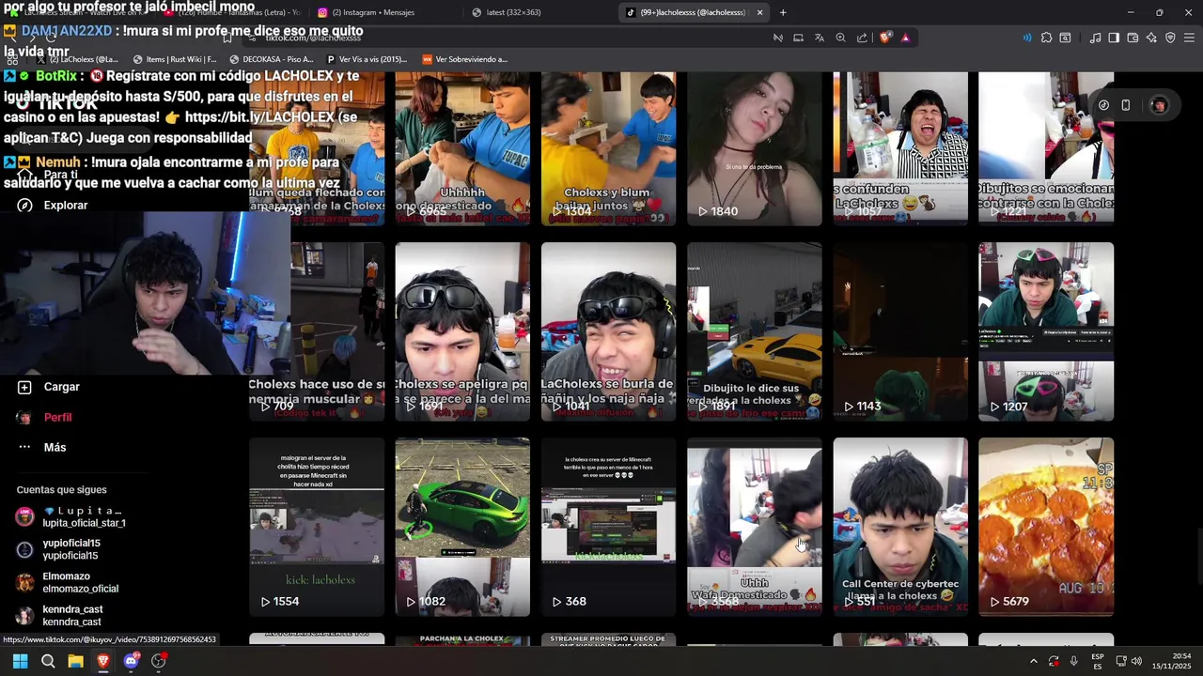Open the 'LaCholexs se burla' video
The image size is (1203, 676).
pos(608,331)
